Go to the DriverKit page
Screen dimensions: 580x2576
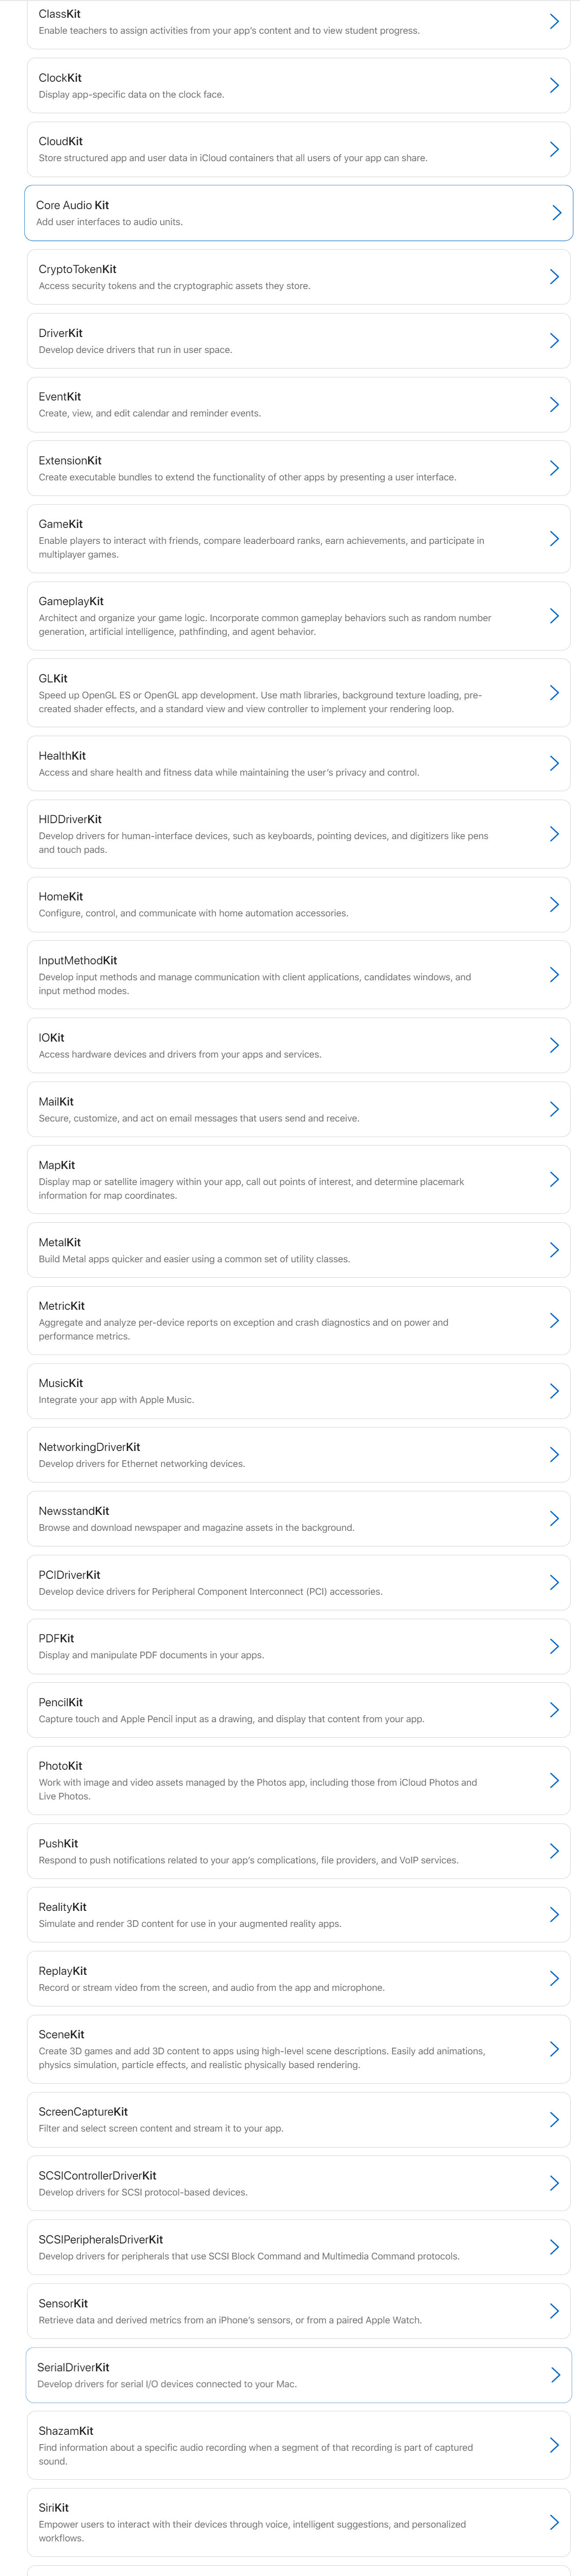pos(298,341)
